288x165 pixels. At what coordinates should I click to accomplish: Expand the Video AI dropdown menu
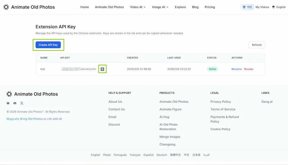tap(138, 7)
